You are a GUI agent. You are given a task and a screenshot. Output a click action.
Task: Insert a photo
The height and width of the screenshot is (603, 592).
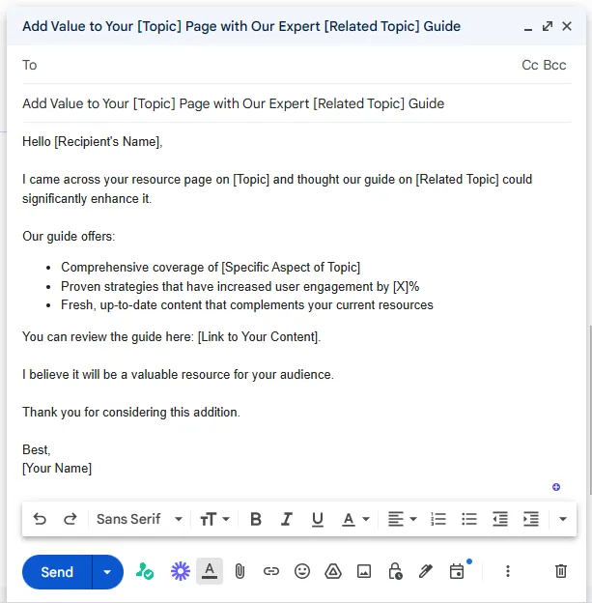[x=364, y=571]
